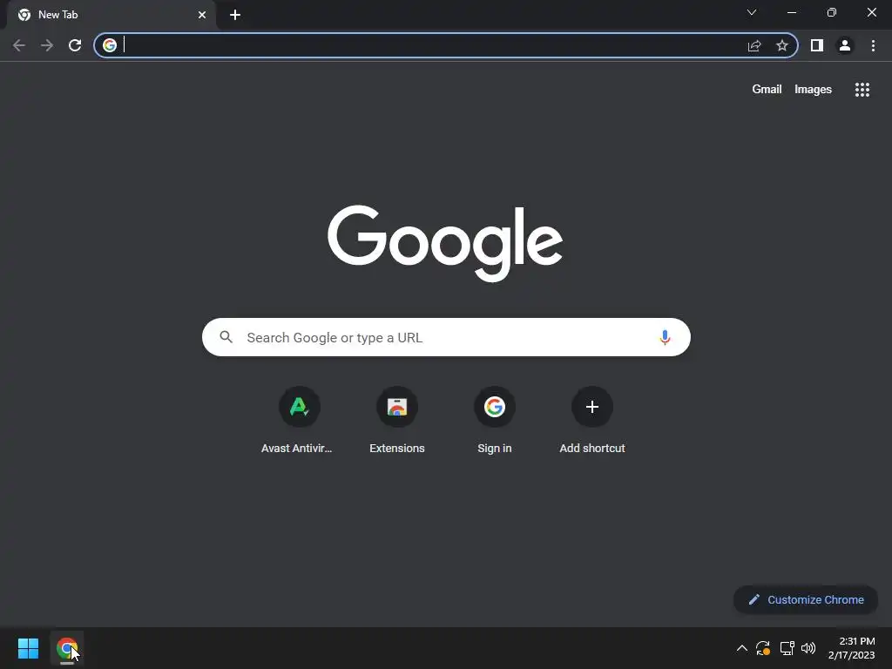Viewport: 892px width, 669px height.
Task: Open the network status tray icon
Action: click(x=787, y=648)
